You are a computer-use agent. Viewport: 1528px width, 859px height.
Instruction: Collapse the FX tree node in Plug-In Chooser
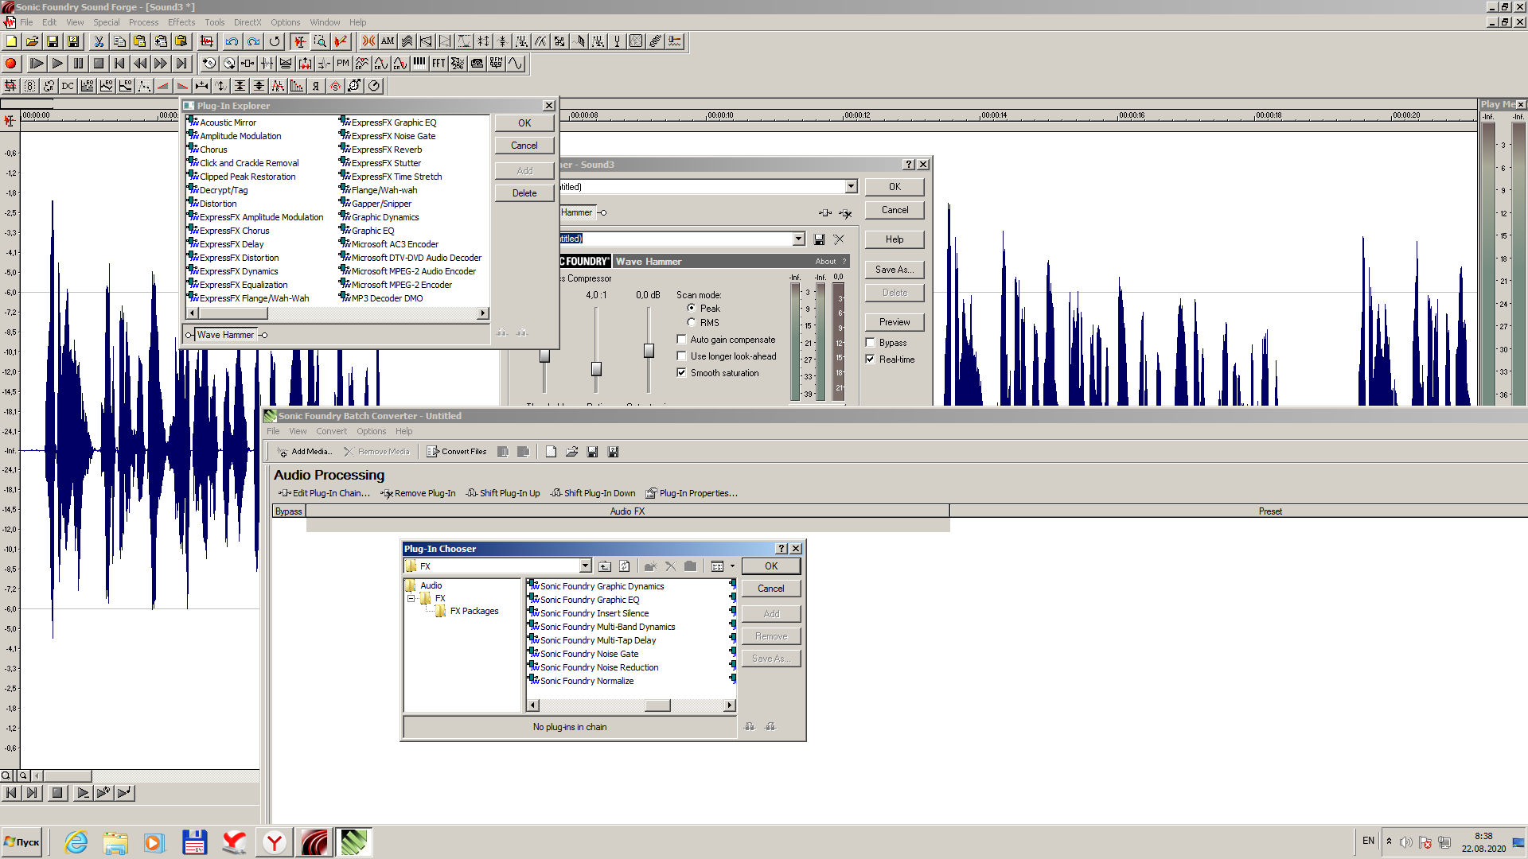click(x=411, y=599)
